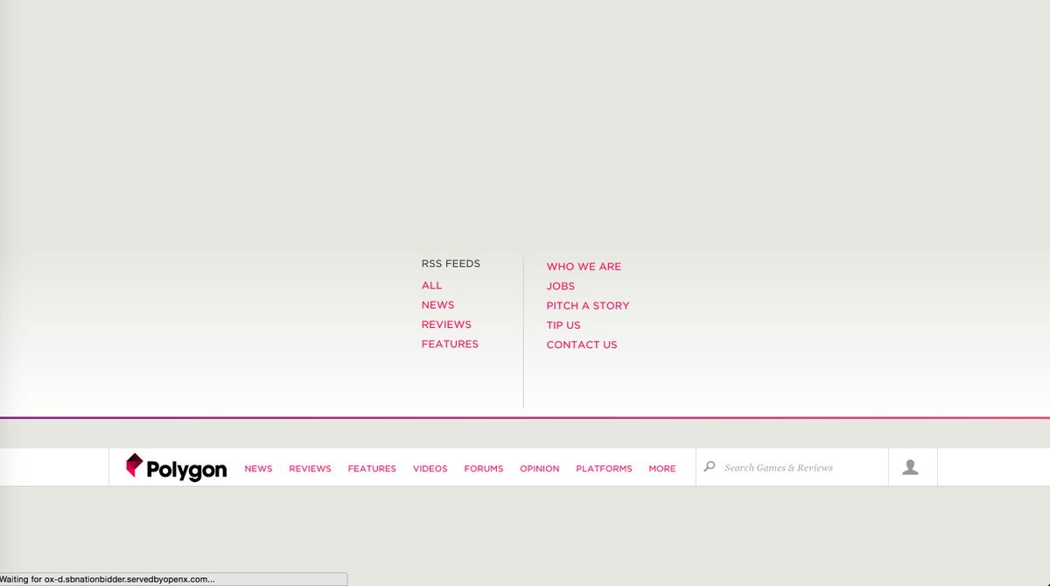
Task: Open the Opinion section
Action: (x=539, y=469)
